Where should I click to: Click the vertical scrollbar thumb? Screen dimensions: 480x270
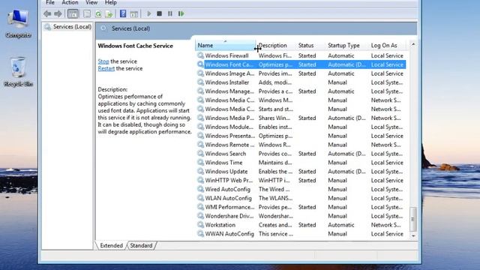coord(413,219)
